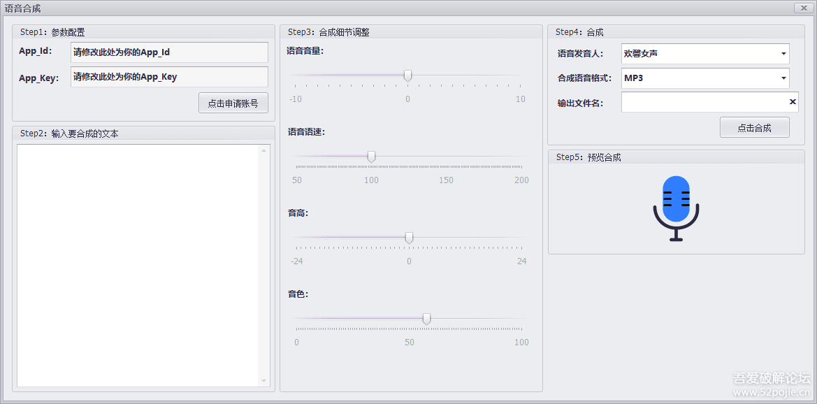Click the 语音语速 slider handle
The height and width of the screenshot is (404, 817).
tap(372, 157)
